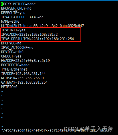Viewport: 118px width, 135px height.
Task: Click the IPV6ADDR address line
Action: (29, 35)
